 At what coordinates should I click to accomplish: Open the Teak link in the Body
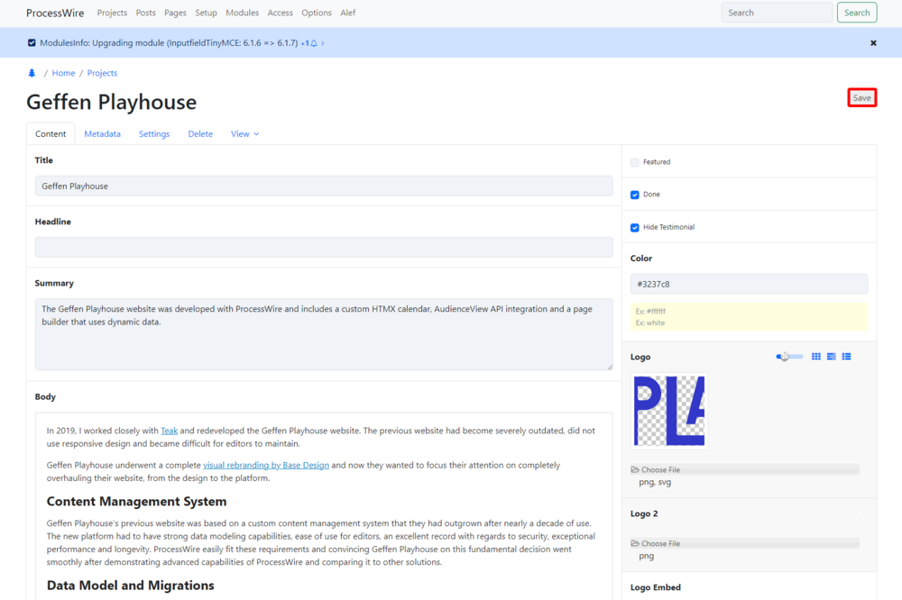click(169, 431)
